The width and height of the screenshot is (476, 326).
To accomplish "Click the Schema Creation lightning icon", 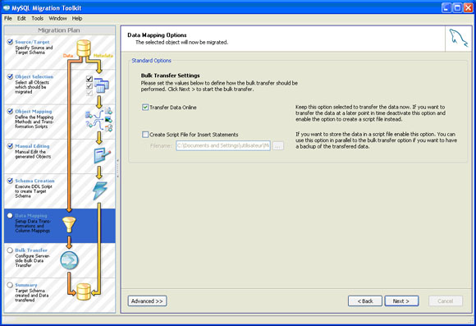I will 100,191.
